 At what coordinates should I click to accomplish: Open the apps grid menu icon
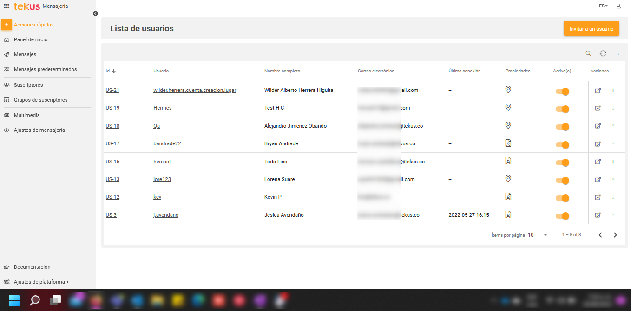[7, 6]
